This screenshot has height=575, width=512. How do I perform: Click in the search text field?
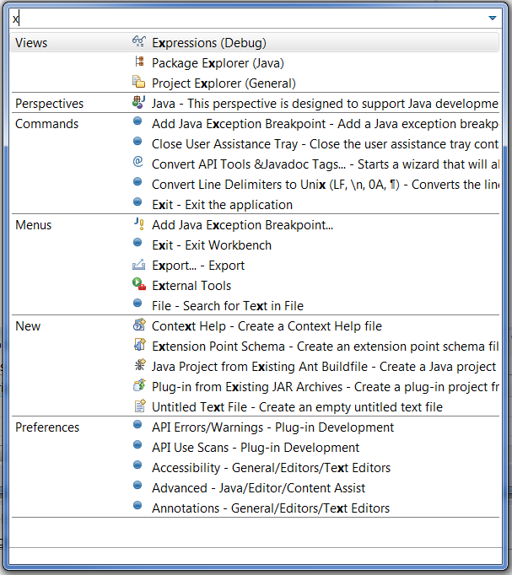click(x=245, y=18)
